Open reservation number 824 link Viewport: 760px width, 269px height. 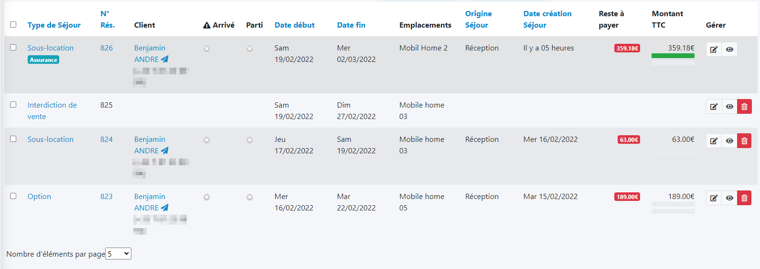(107, 139)
